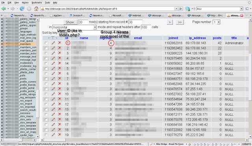Click the starting record number field
The width and height of the screenshot is (252, 146).
(x=135, y=22)
